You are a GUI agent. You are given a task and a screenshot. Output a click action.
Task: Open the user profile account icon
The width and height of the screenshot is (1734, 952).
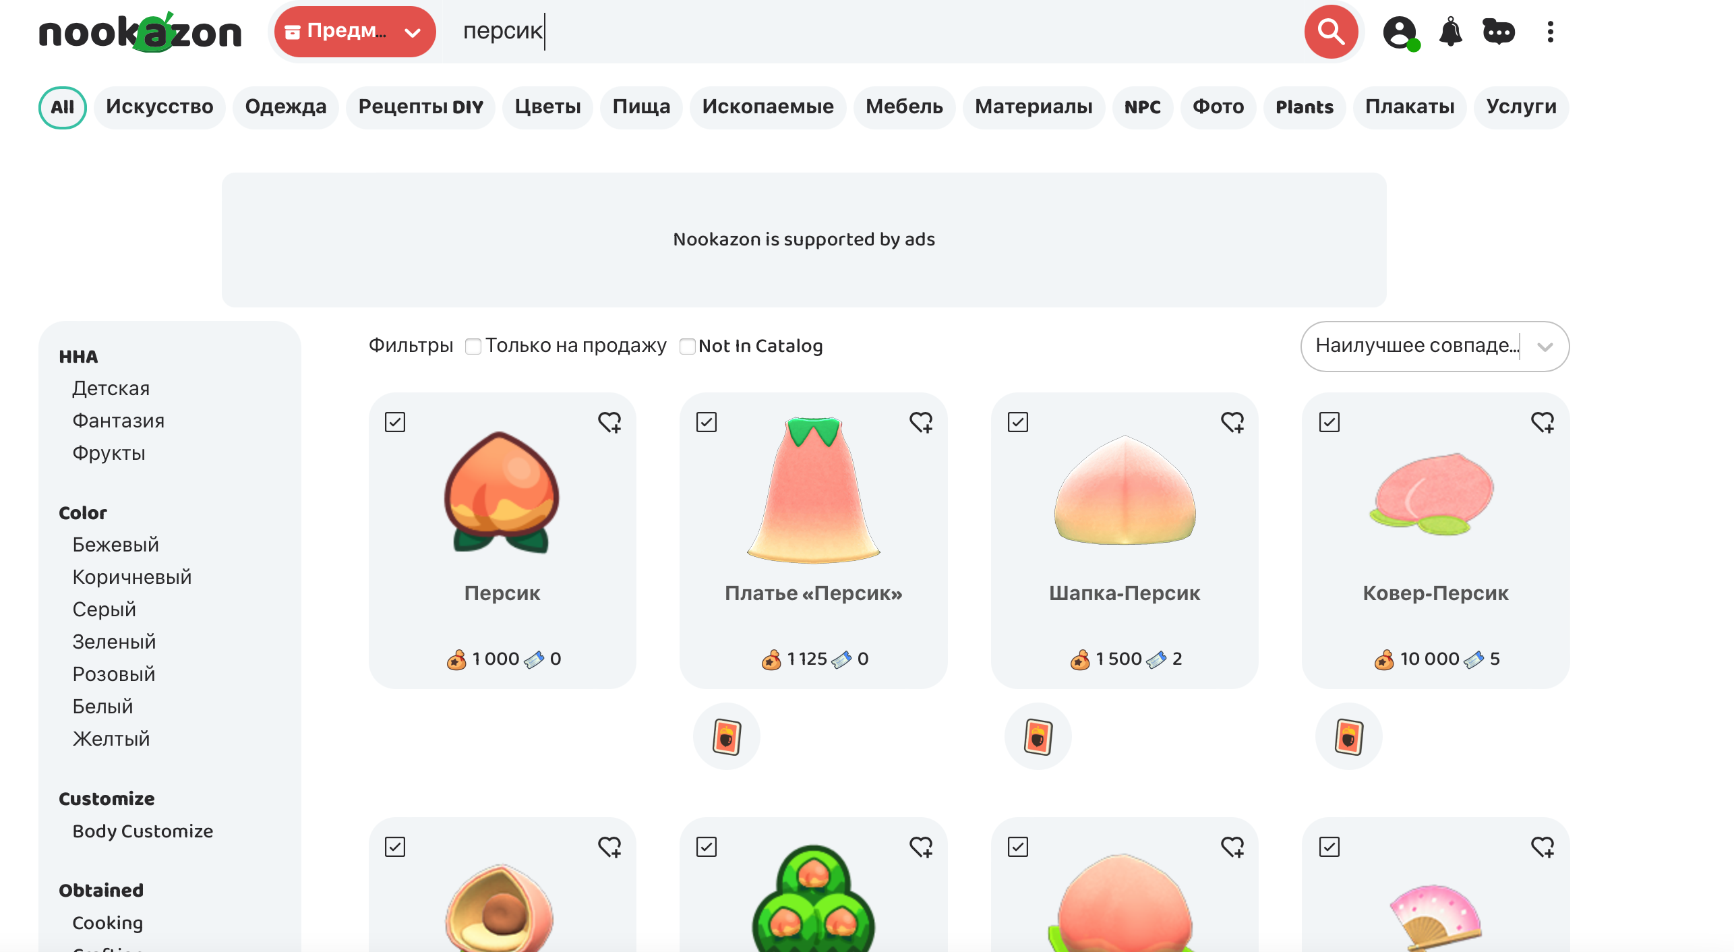(x=1400, y=32)
